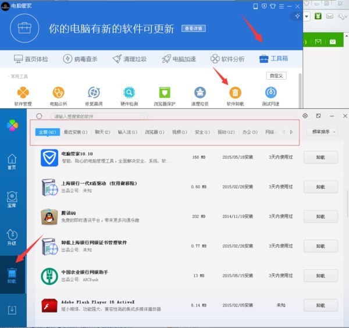The width and height of the screenshot is (349, 328).
Task: Open download manager icon at sidebar bottom
Action: (x=12, y=310)
